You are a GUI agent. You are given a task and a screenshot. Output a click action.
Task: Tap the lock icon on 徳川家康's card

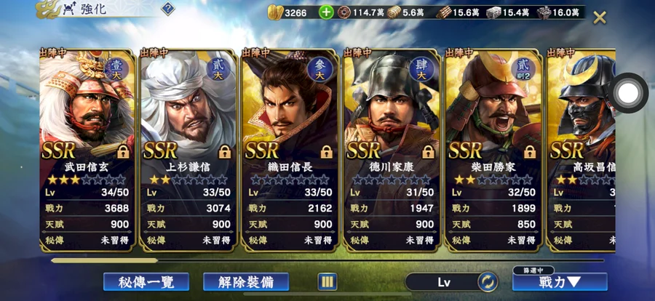[428, 151]
